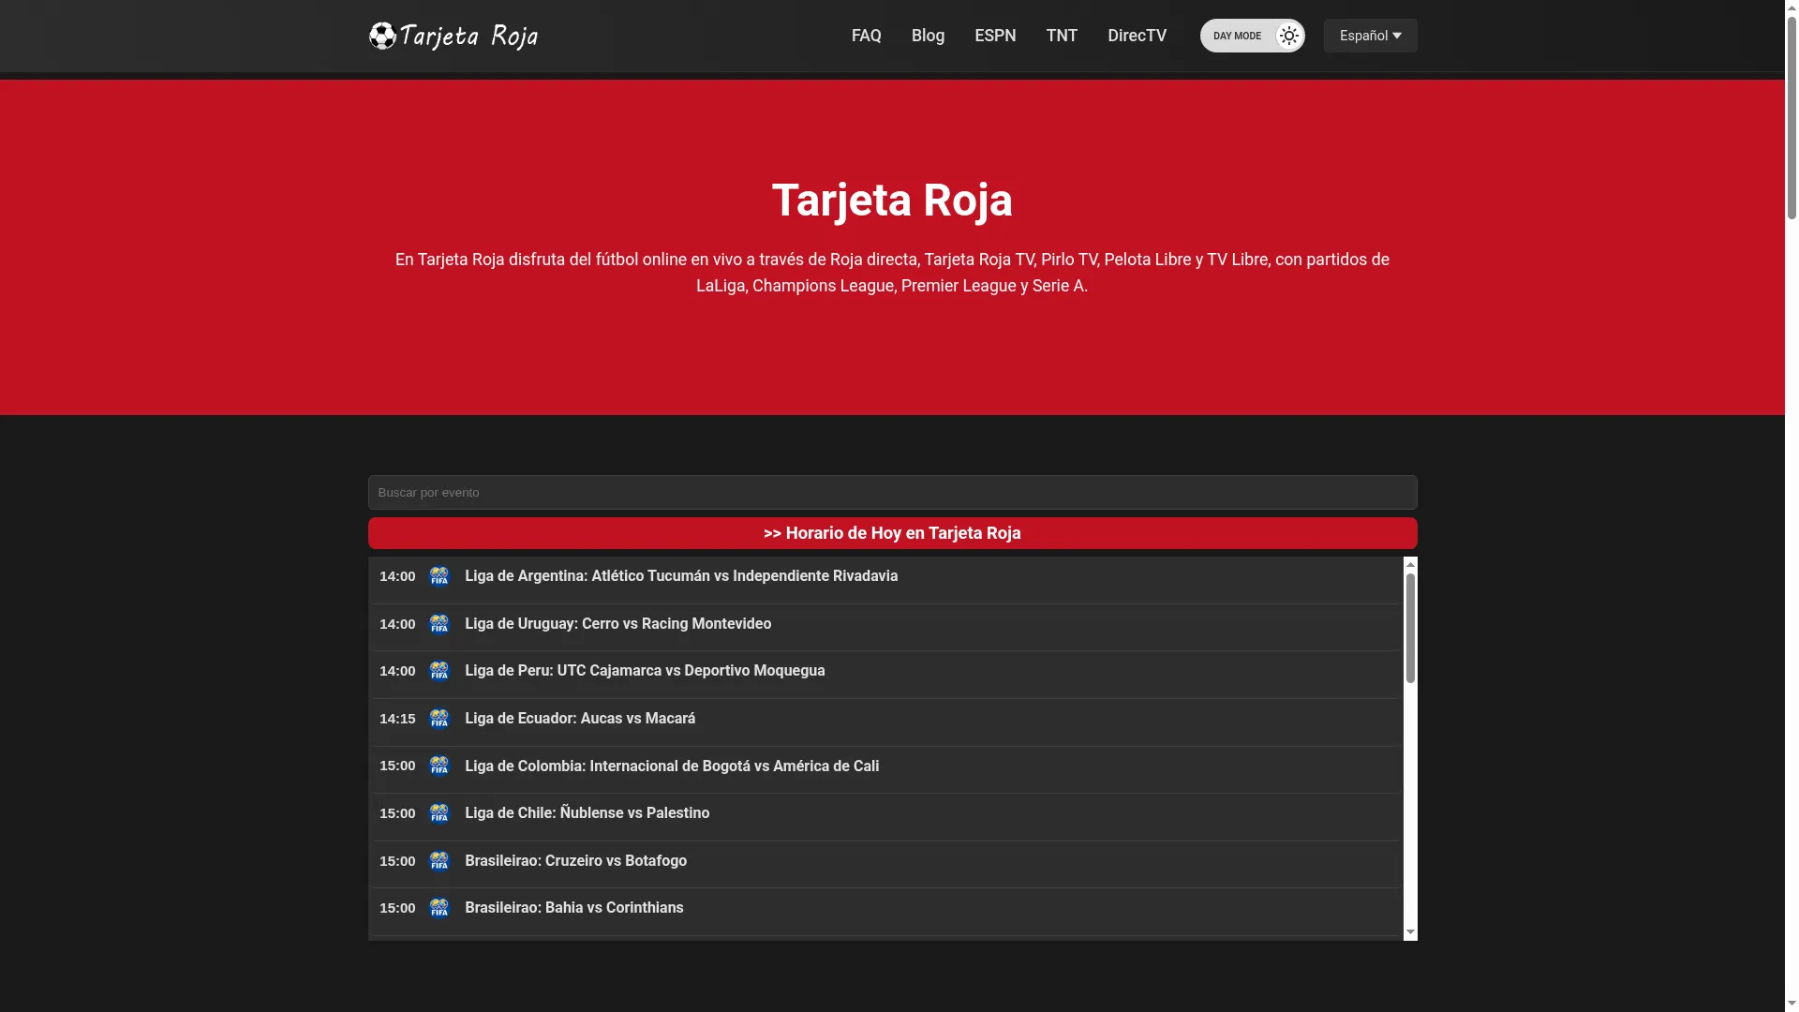Go to the DirecTV menu link
Viewport: 1799px width, 1012px height.
click(1137, 36)
